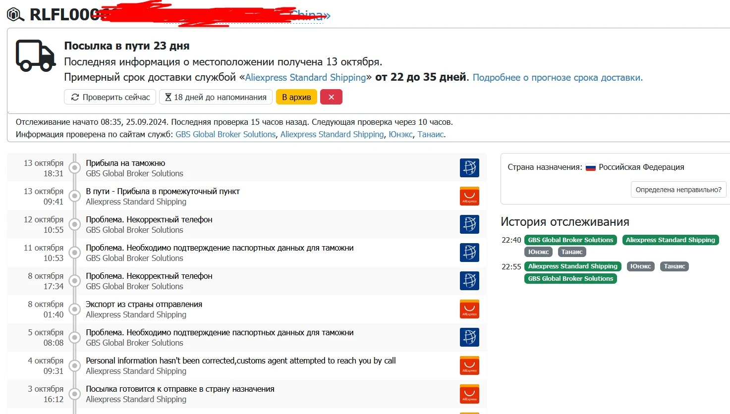Click GBS logo on 12 октября 'Некорректный телефон' row
The width and height of the screenshot is (730, 414).
[x=469, y=224]
